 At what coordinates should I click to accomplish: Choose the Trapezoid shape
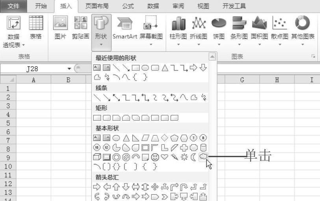click(x=155, y=138)
